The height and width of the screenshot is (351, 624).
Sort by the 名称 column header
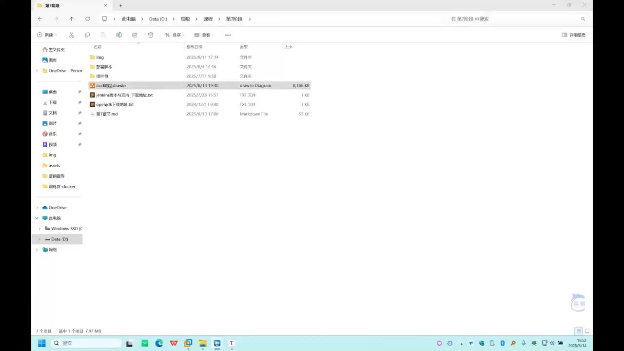[x=97, y=47]
